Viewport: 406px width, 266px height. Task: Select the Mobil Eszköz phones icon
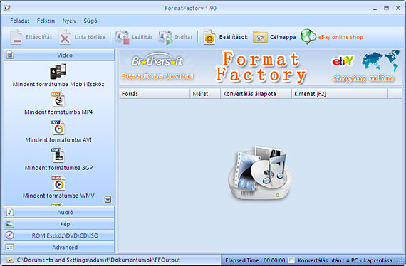click(x=58, y=71)
